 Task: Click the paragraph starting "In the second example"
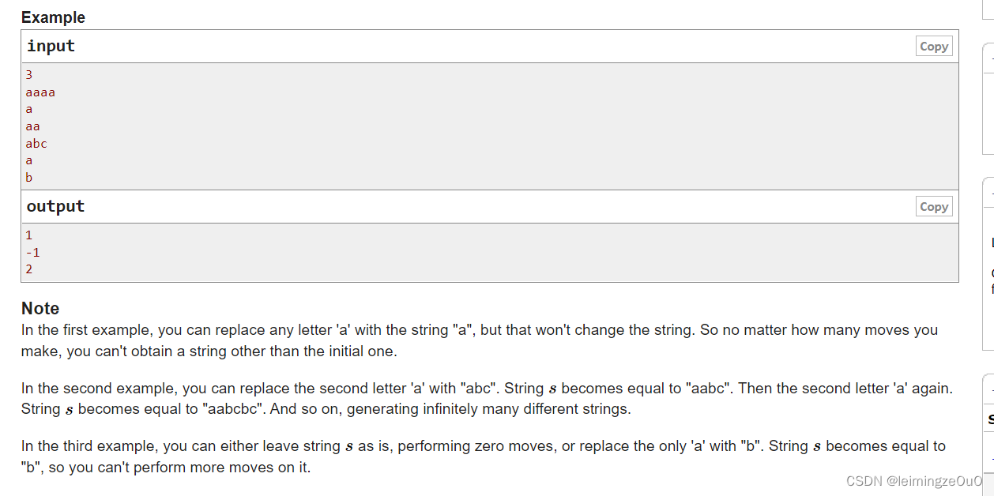pyautogui.click(x=488, y=399)
